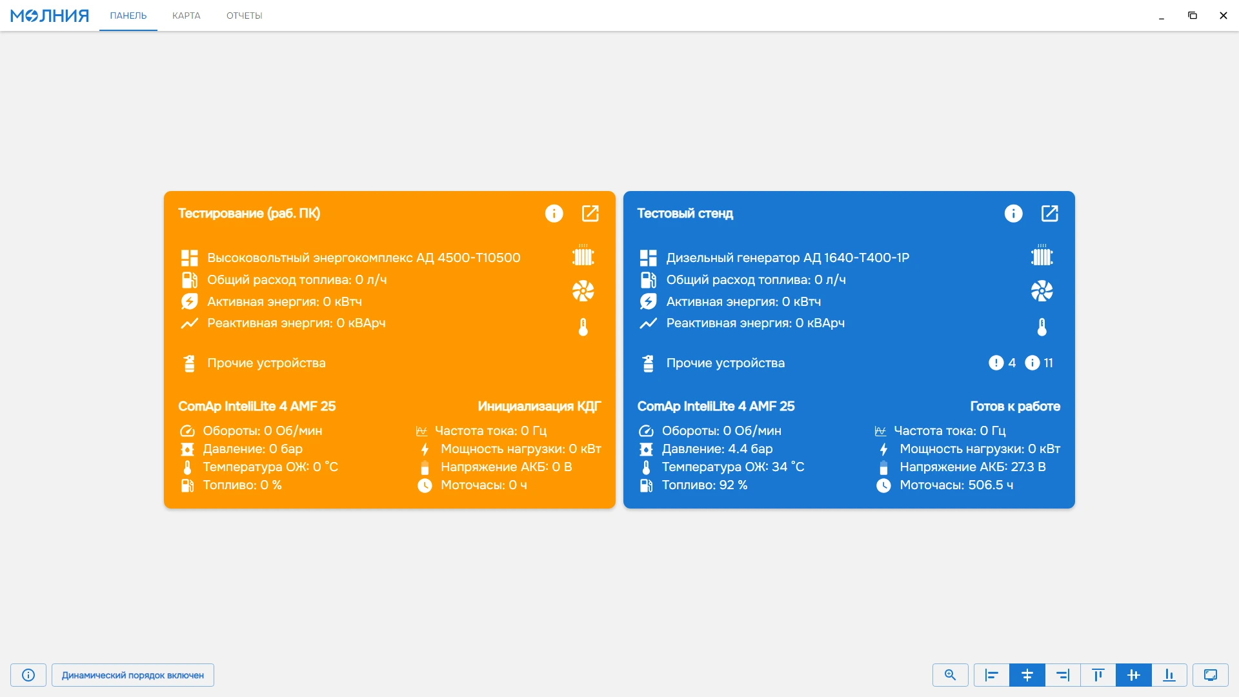Toggle vertical center alignment in bottom toolbar
1239x697 pixels.
click(1134, 675)
